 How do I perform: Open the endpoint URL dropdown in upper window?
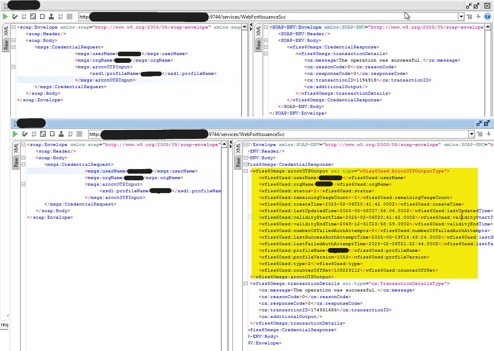[x=461, y=17]
